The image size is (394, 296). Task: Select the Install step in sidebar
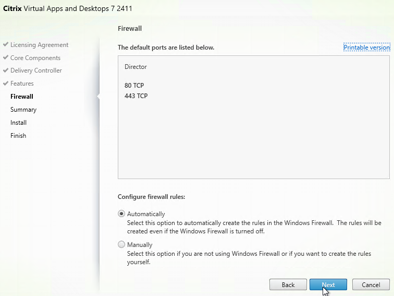point(18,123)
